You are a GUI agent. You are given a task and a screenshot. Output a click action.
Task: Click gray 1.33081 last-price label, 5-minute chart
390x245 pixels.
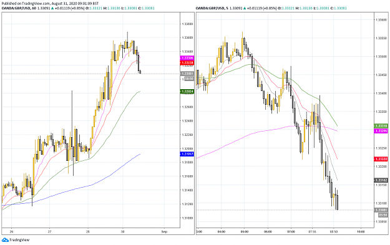[381, 210]
